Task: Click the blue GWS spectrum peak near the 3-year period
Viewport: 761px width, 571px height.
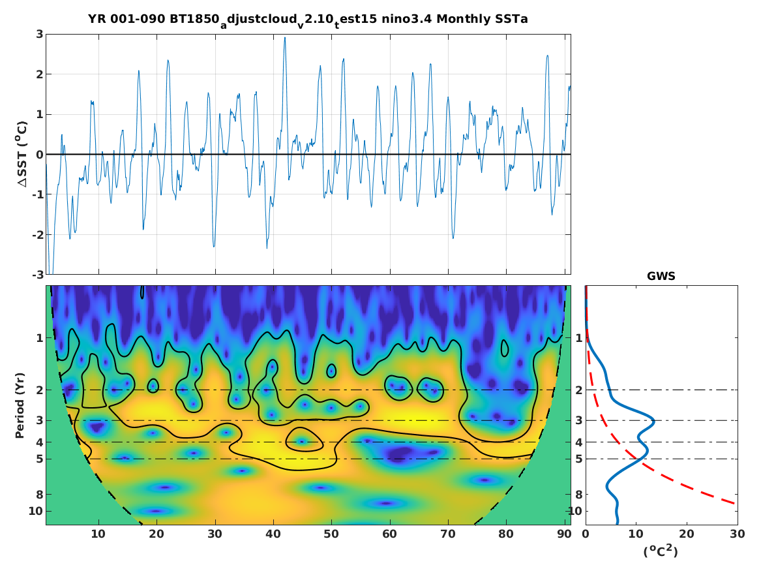Action: tap(653, 422)
